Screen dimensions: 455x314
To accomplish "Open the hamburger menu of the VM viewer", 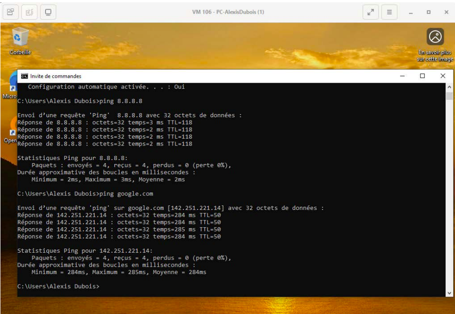I will (x=389, y=12).
